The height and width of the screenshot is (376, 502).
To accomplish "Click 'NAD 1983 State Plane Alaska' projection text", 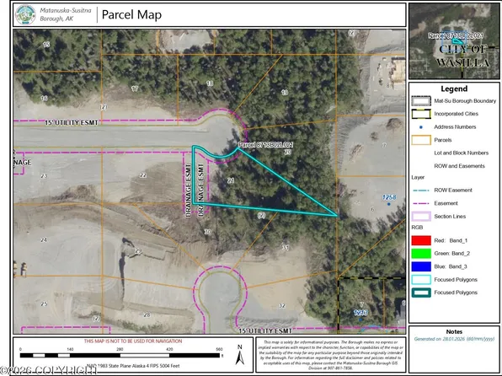I will [133, 366].
